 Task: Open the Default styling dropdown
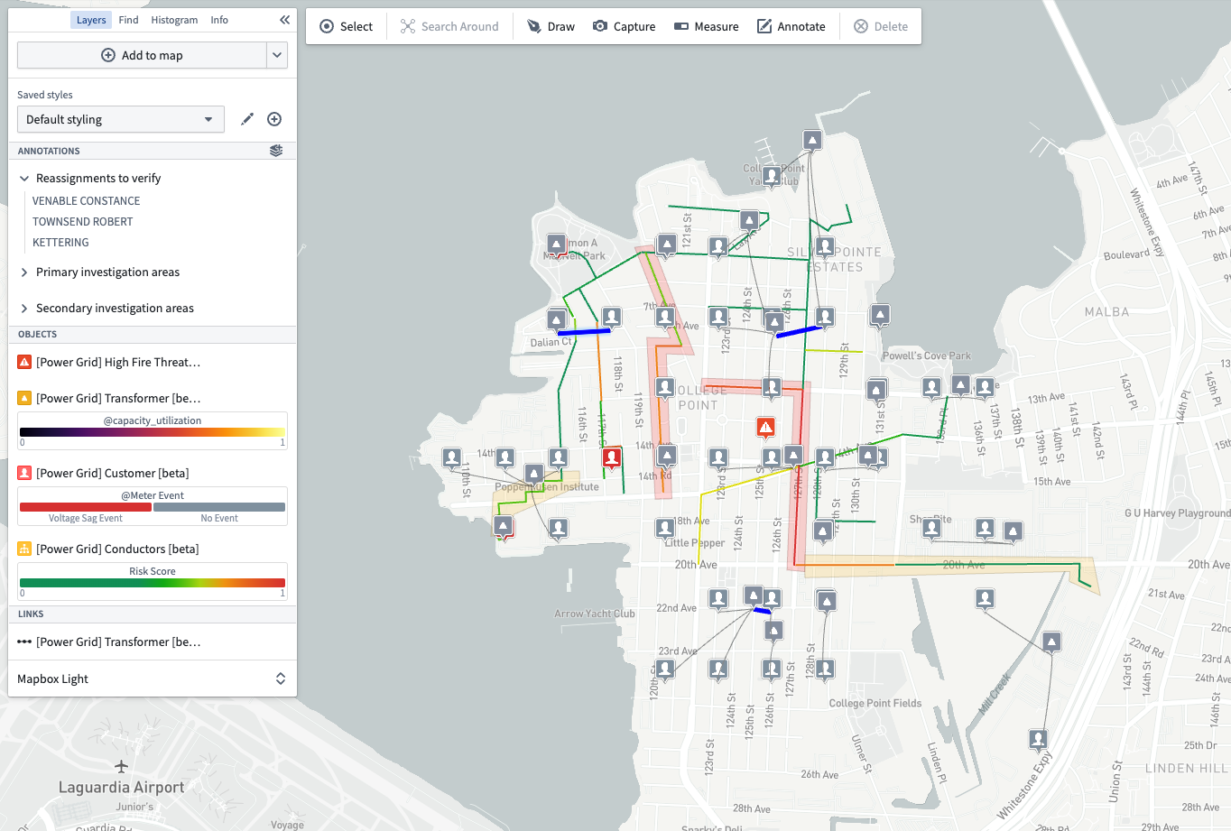point(121,119)
